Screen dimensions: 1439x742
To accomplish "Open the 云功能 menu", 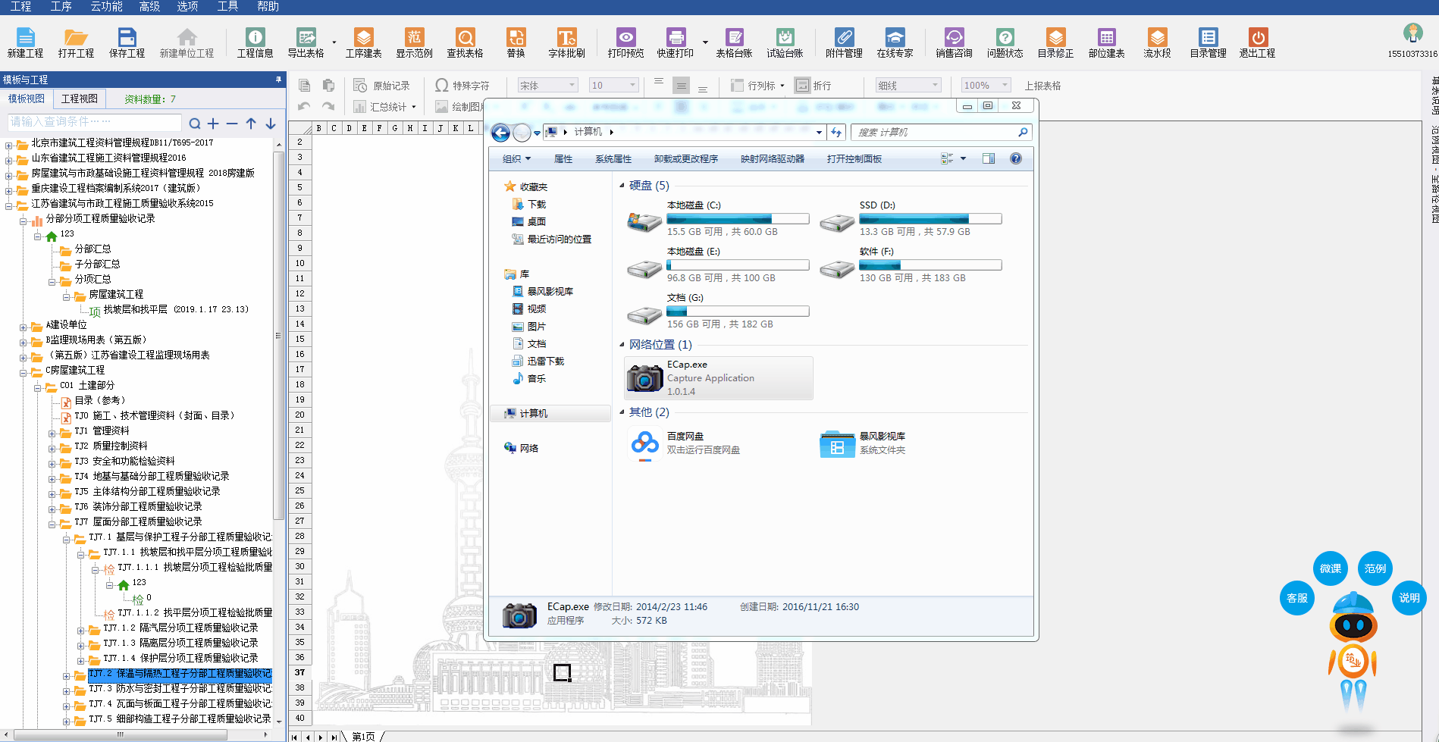I will click(x=106, y=7).
